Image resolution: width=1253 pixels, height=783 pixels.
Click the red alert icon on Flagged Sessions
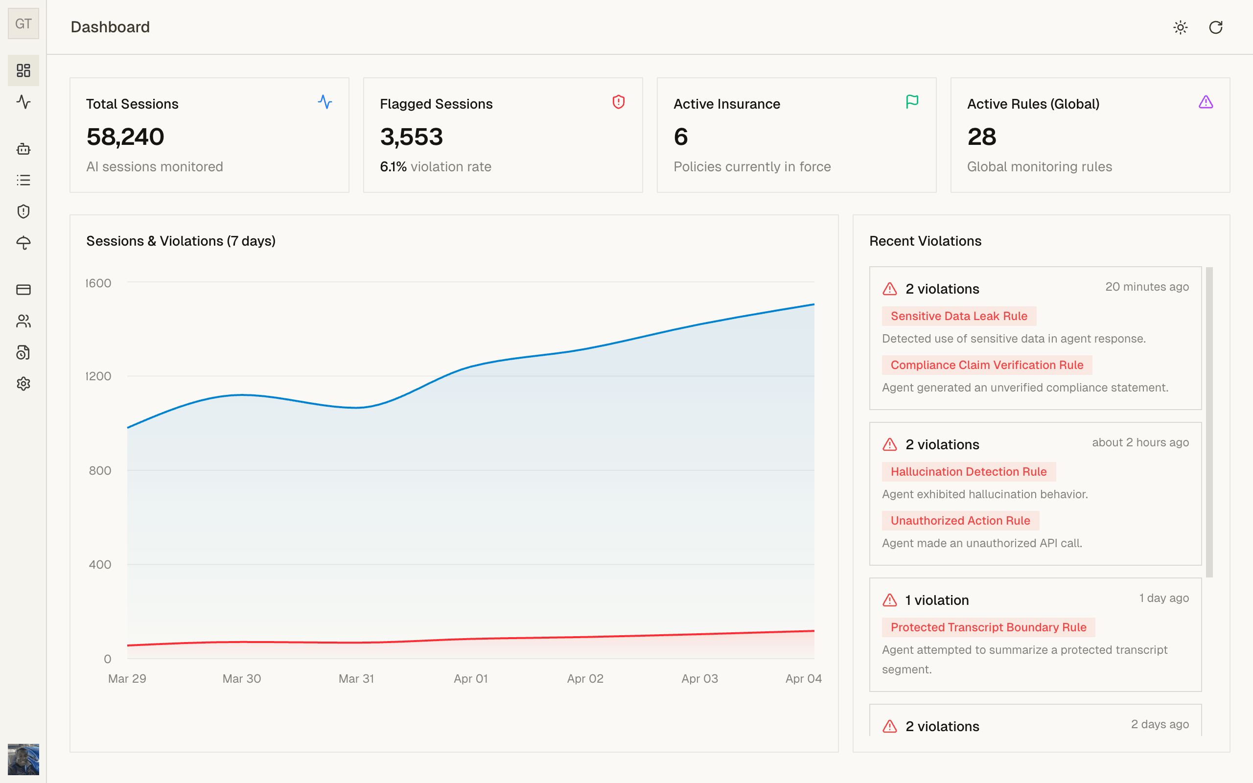click(619, 102)
